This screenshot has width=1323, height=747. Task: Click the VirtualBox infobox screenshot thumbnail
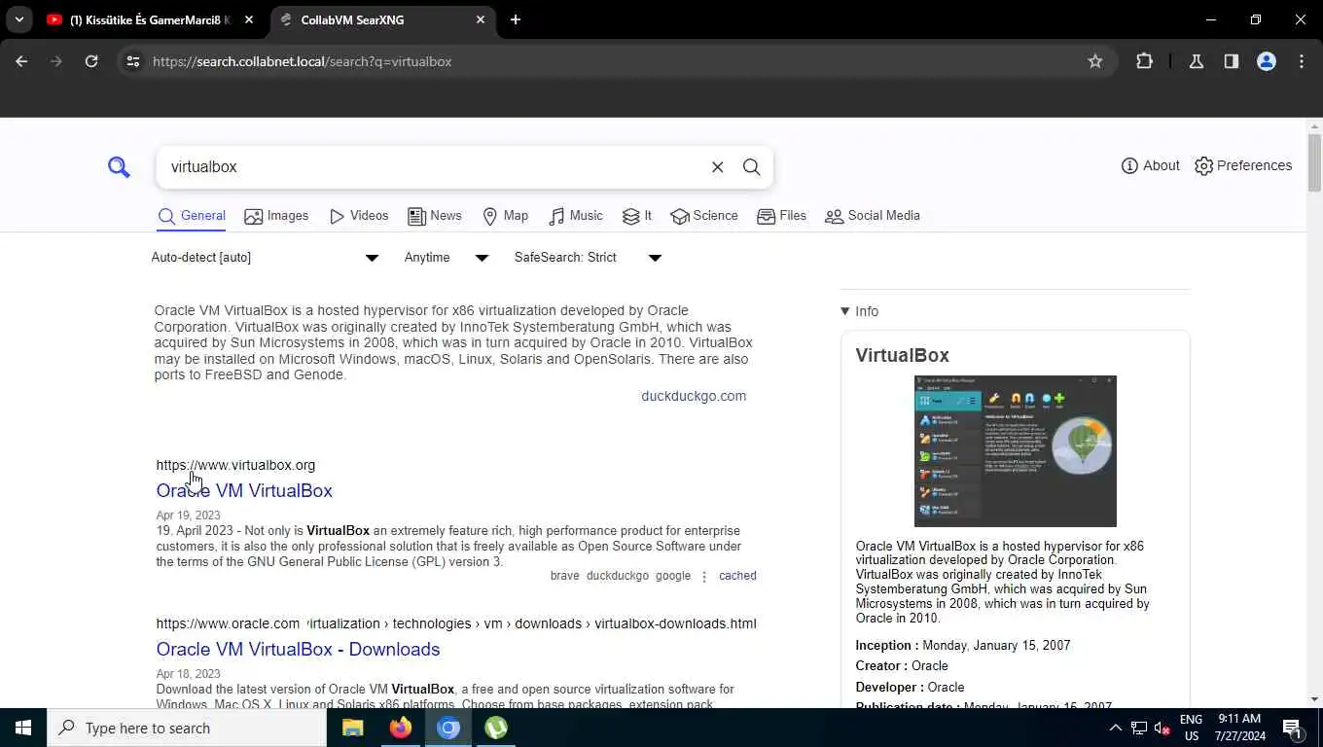coord(1015,451)
